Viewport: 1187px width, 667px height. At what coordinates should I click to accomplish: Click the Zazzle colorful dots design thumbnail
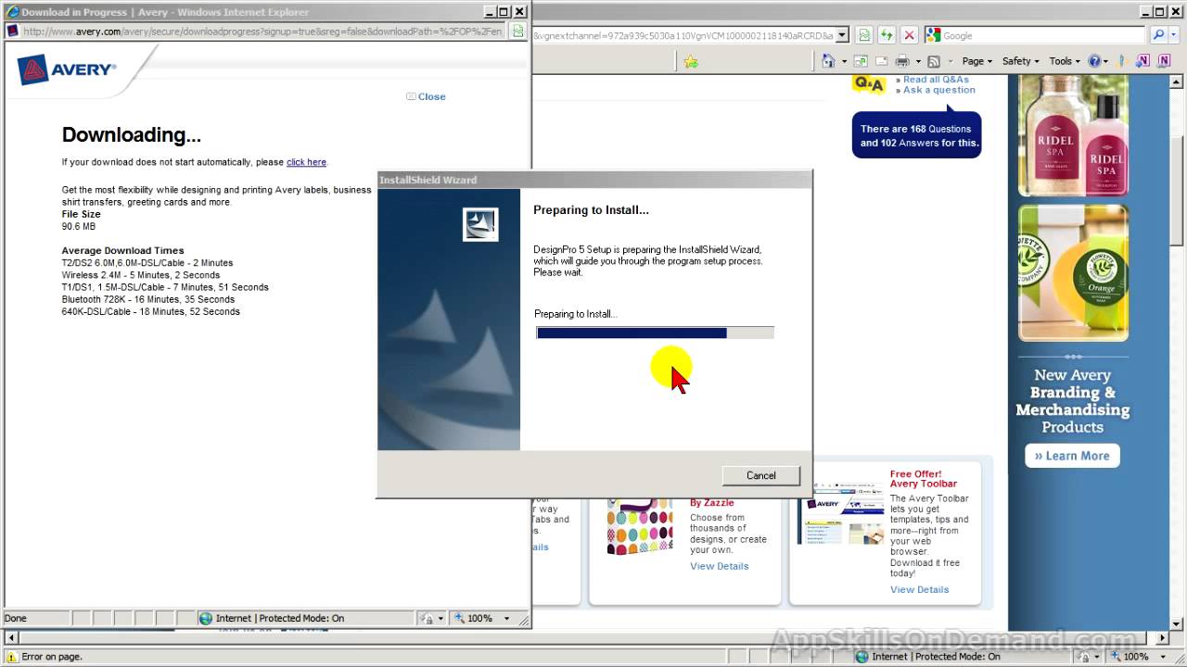(x=640, y=525)
